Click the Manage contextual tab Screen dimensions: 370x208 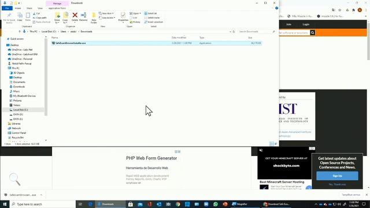tap(57, 3)
